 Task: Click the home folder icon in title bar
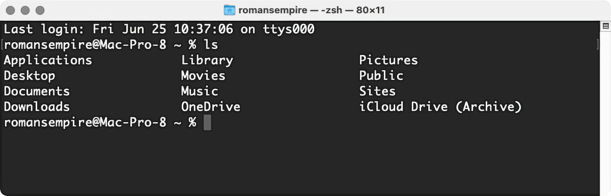230,10
